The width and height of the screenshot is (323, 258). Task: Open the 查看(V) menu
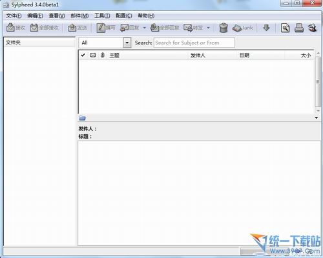57,15
